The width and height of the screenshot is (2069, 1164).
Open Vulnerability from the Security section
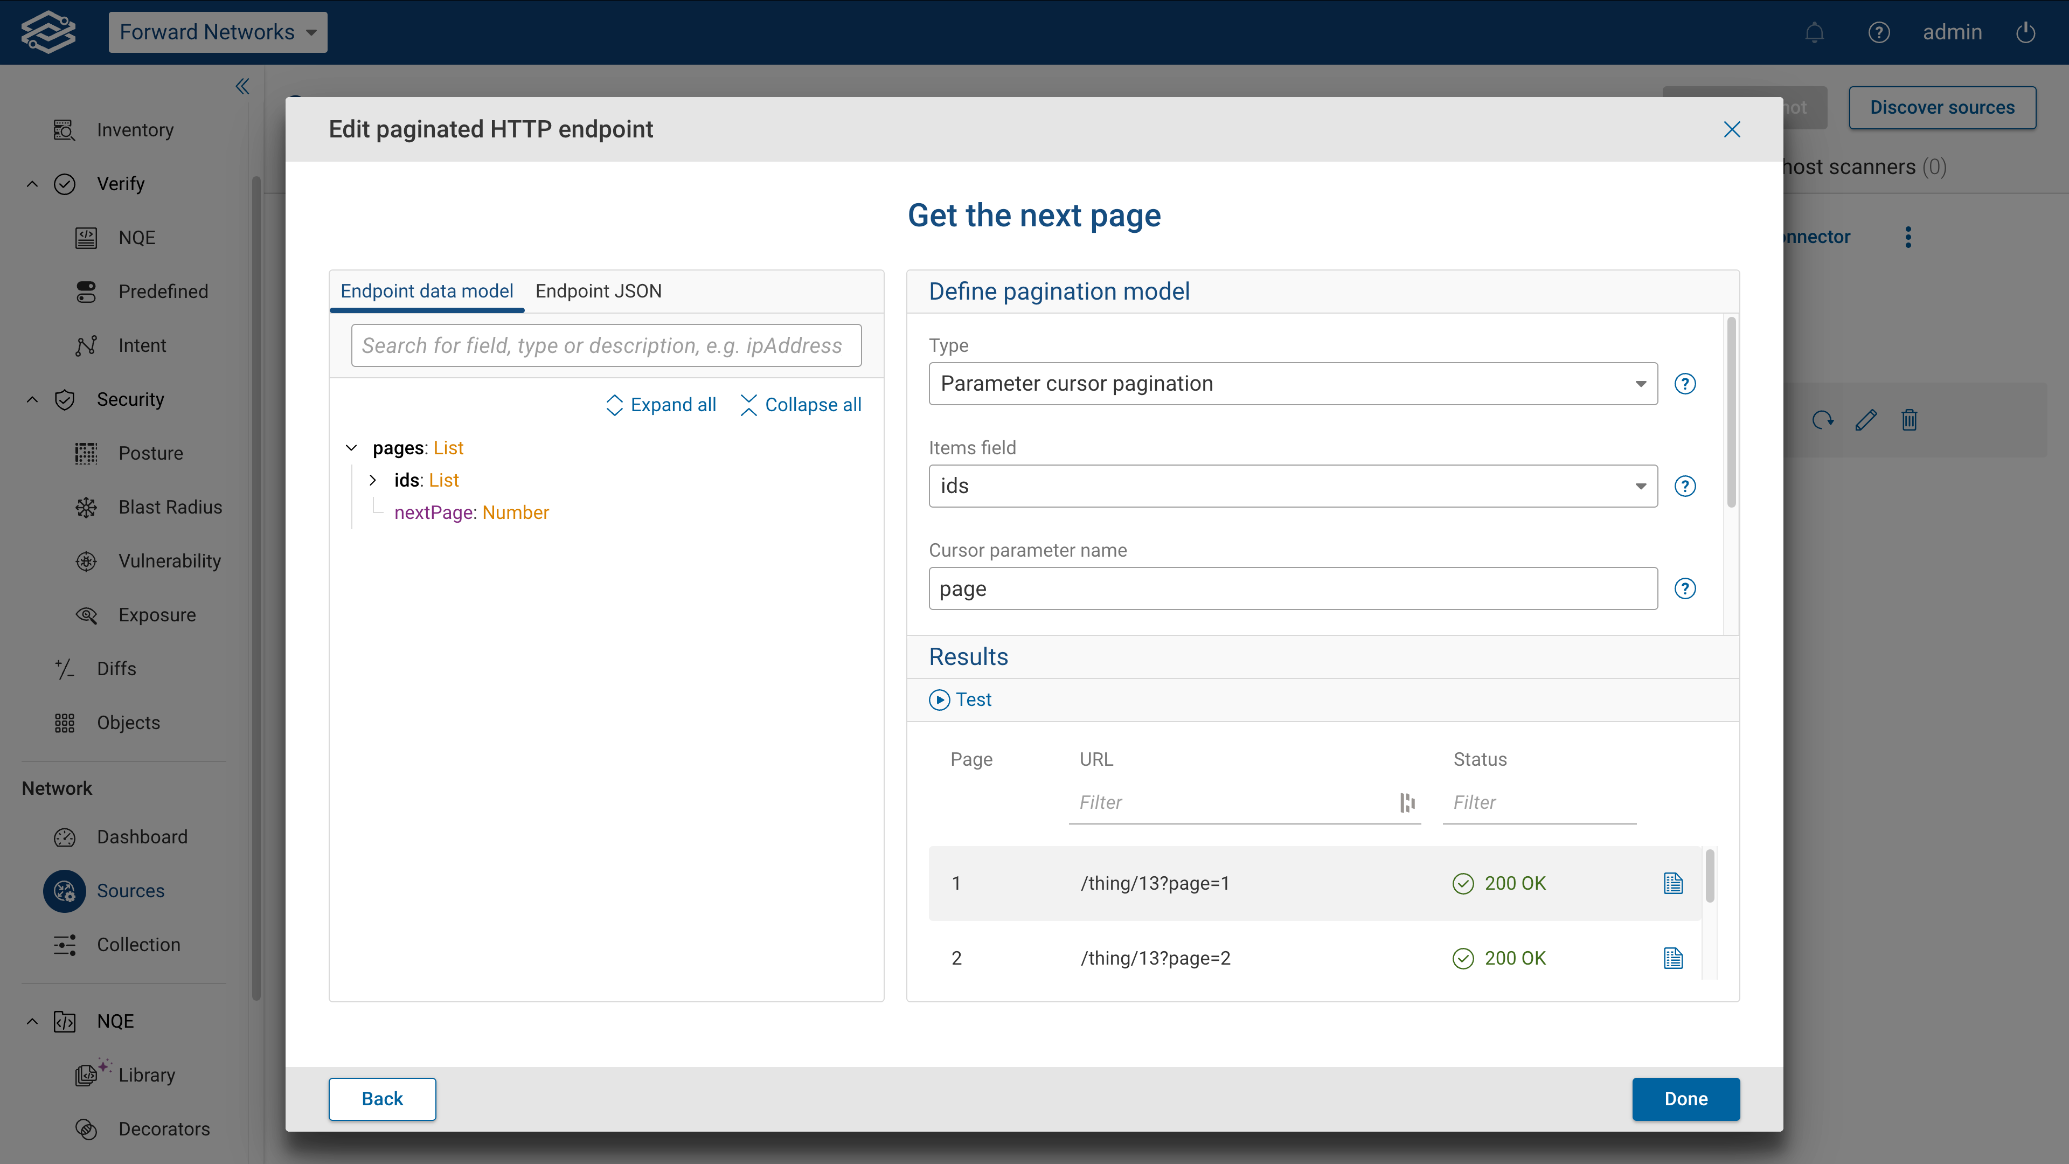point(170,560)
